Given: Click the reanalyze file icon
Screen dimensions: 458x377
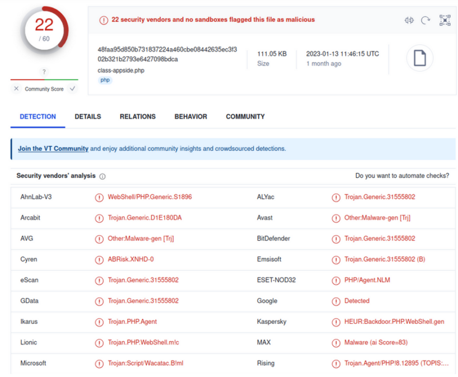Looking at the screenshot, I should [x=426, y=20].
